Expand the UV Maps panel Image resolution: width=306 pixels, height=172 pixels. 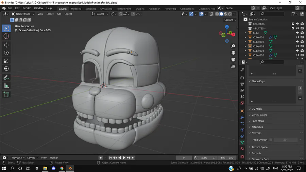tap(257, 109)
